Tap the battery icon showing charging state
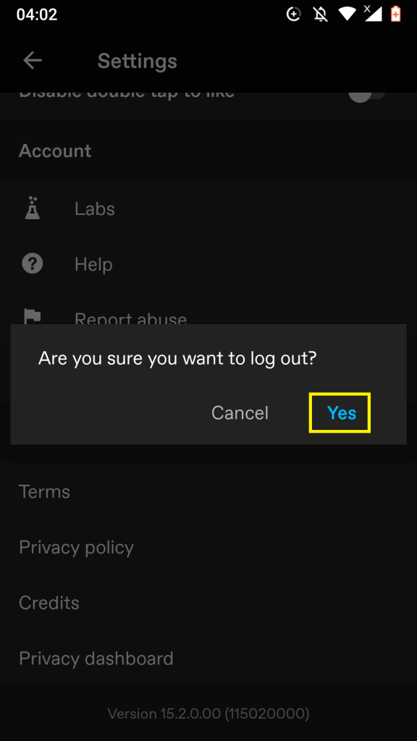The height and width of the screenshot is (741, 417). click(x=397, y=13)
